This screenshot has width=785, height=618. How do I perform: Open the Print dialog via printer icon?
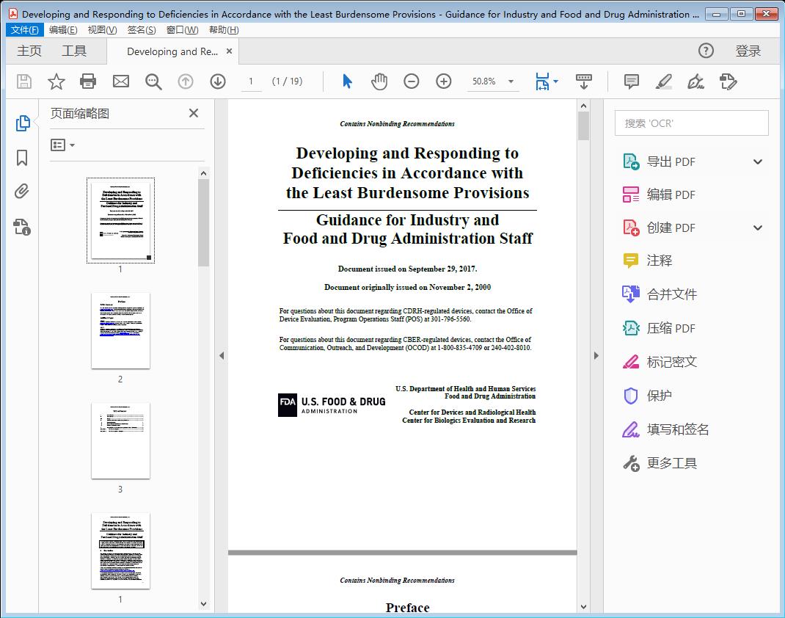(88, 81)
